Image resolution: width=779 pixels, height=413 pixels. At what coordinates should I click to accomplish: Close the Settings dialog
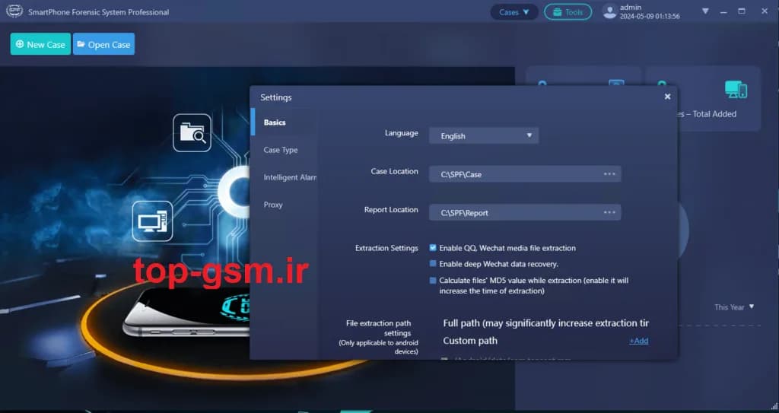click(667, 97)
